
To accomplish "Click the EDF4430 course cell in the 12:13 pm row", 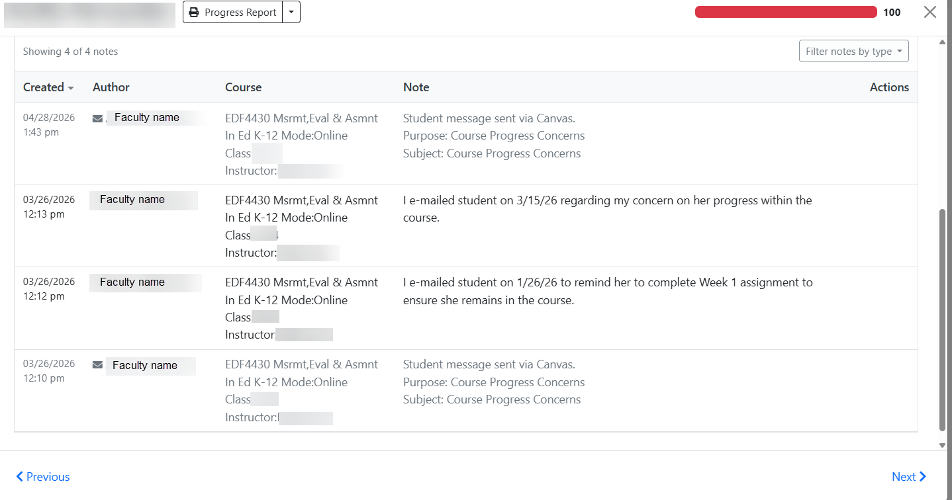I will point(302,226).
